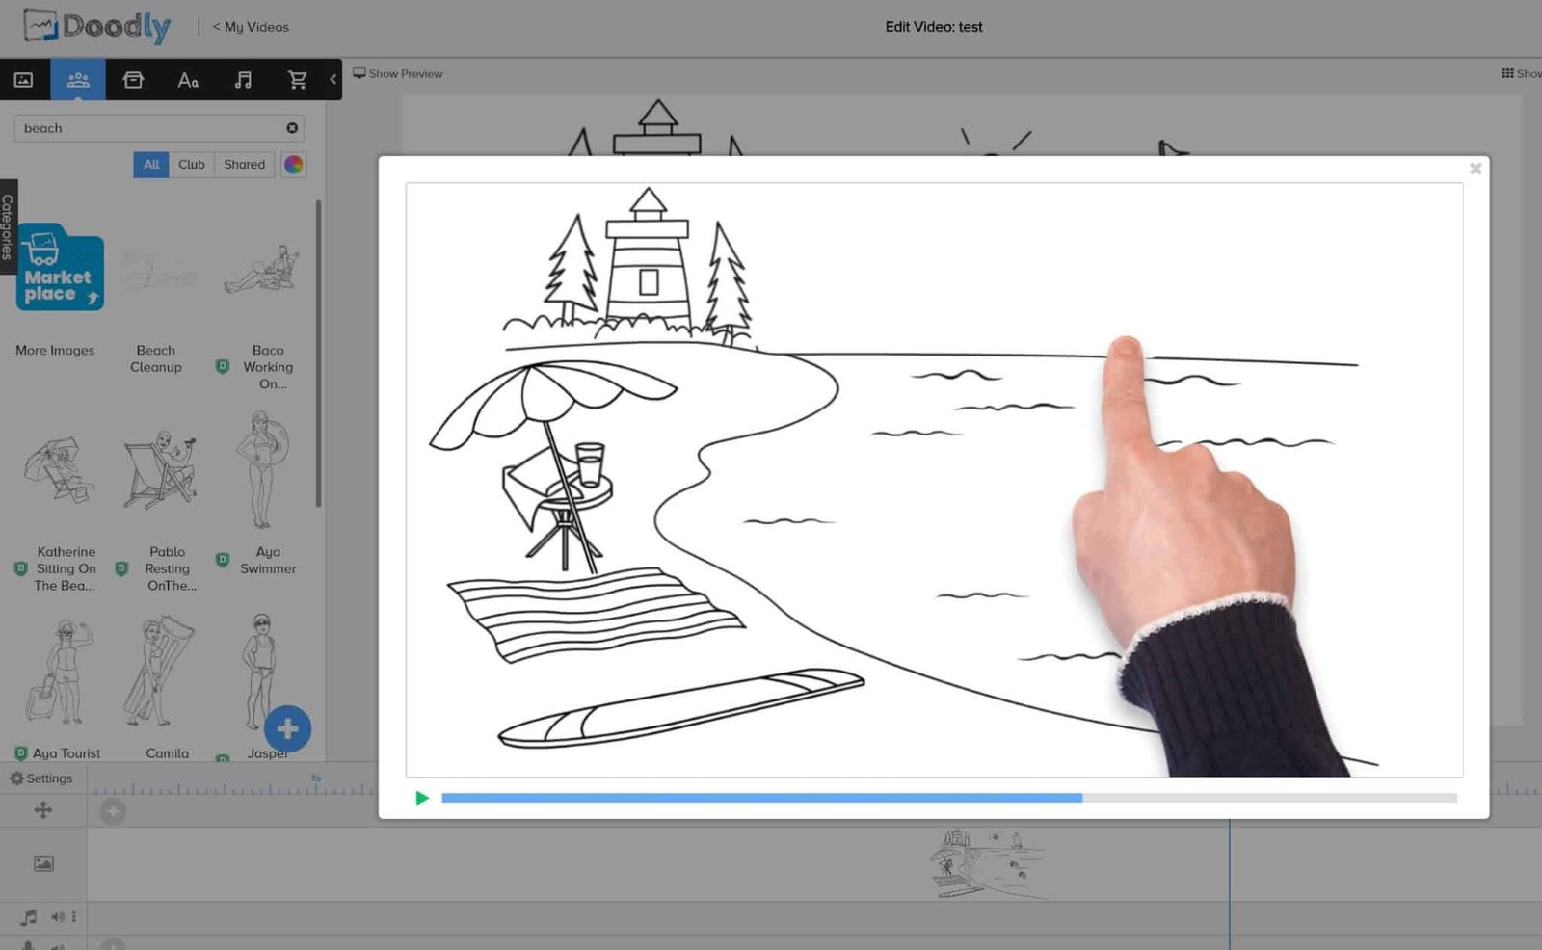Viewport: 1542px width, 950px height.
Task: Open the Marketplace cart icon
Action: click(298, 80)
